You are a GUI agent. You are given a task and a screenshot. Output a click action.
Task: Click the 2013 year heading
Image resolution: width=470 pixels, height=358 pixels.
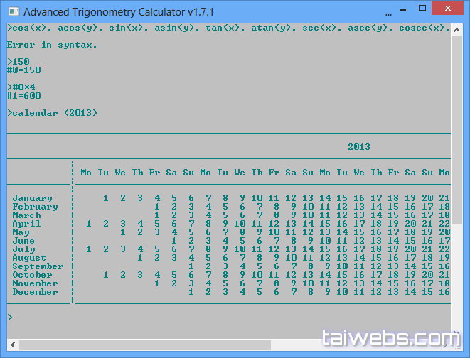tap(358, 147)
